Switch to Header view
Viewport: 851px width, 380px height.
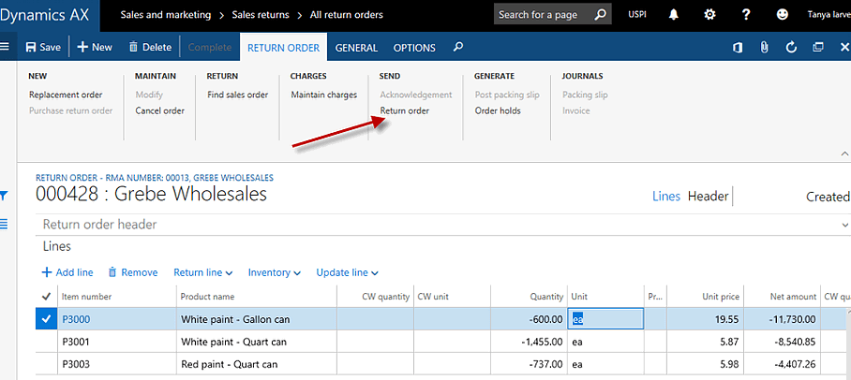[708, 197]
